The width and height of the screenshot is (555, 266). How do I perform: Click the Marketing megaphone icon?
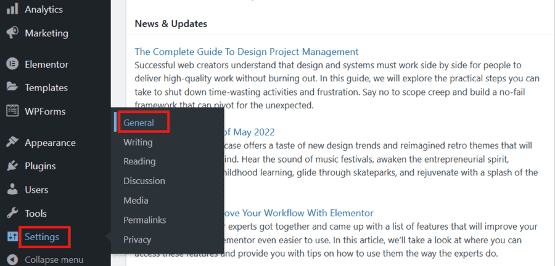click(12, 33)
